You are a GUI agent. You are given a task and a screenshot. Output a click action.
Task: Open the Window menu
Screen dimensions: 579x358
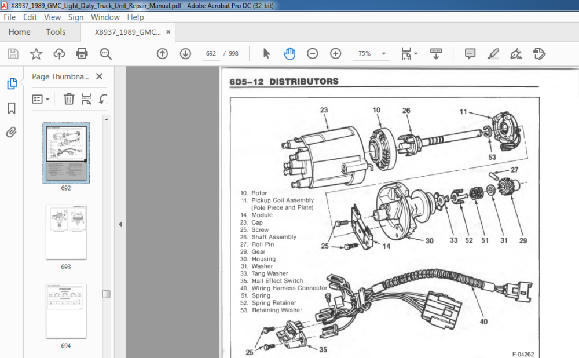pyautogui.click(x=105, y=17)
